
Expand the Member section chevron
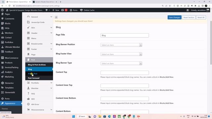51,88
